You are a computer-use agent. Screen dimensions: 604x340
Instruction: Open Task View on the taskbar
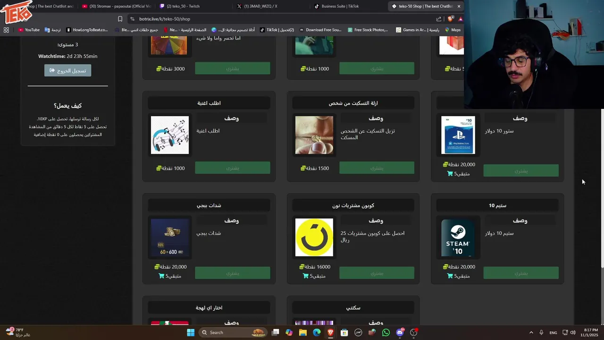click(276, 332)
